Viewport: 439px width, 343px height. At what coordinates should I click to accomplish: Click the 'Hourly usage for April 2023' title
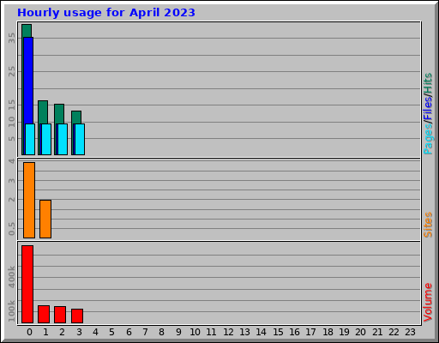pyautogui.click(x=106, y=13)
